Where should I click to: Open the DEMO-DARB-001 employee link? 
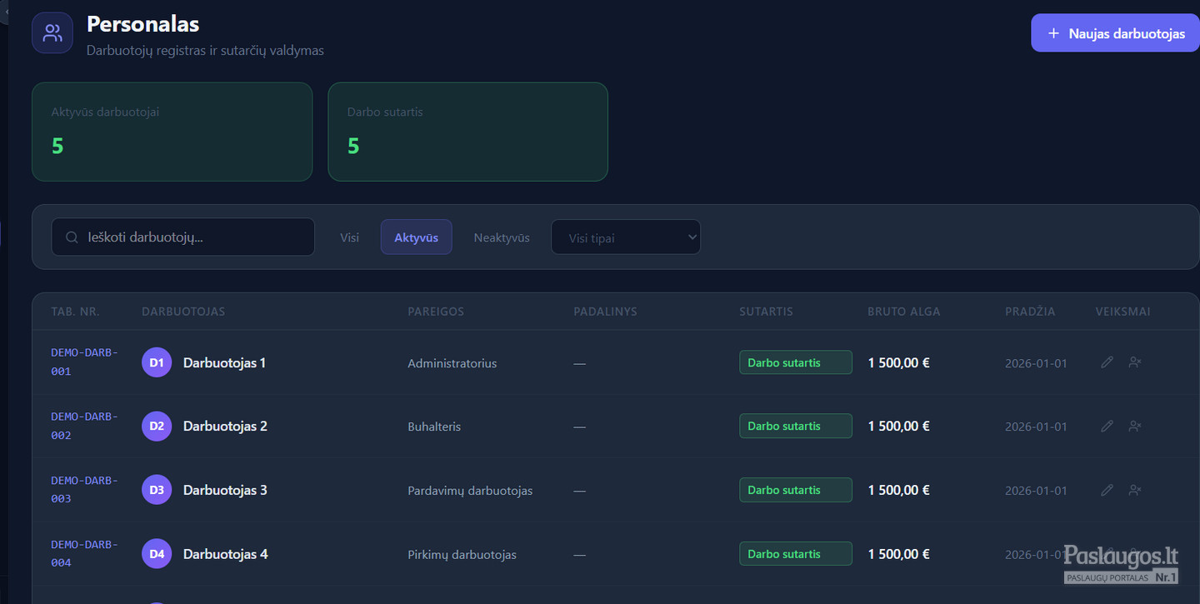(x=84, y=362)
